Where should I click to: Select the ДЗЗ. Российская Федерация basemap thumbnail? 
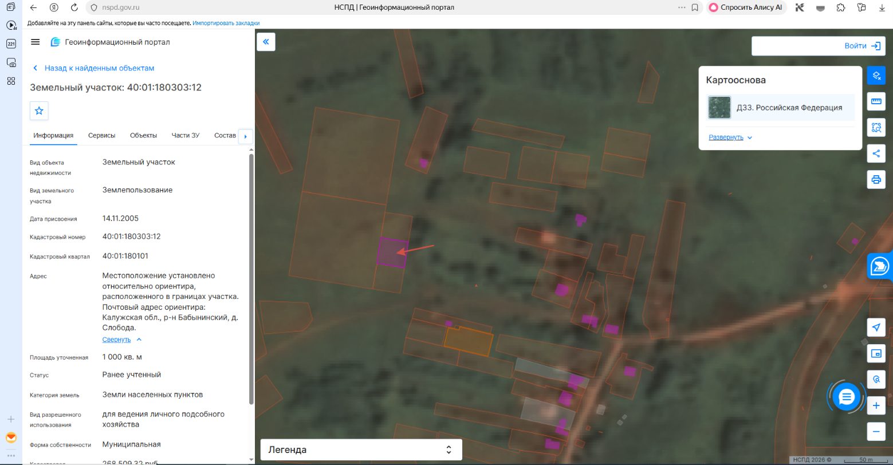(x=719, y=107)
